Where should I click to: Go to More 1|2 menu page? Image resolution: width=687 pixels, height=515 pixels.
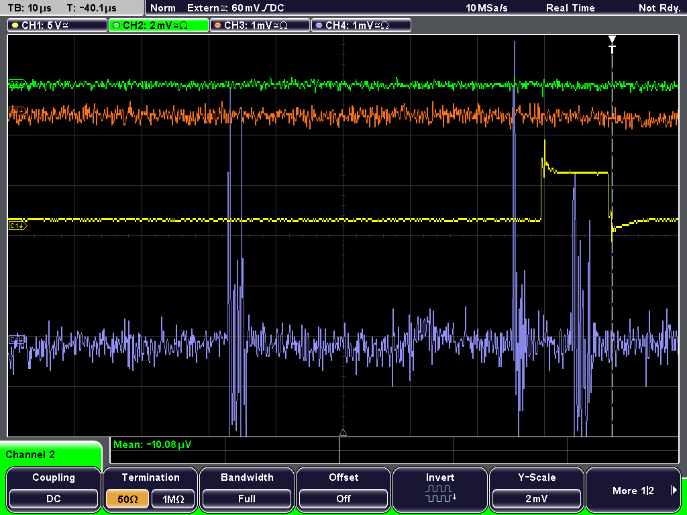(633, 489)
